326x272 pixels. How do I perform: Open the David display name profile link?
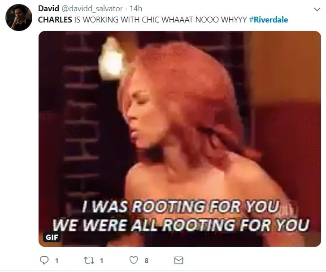(48, 9)
